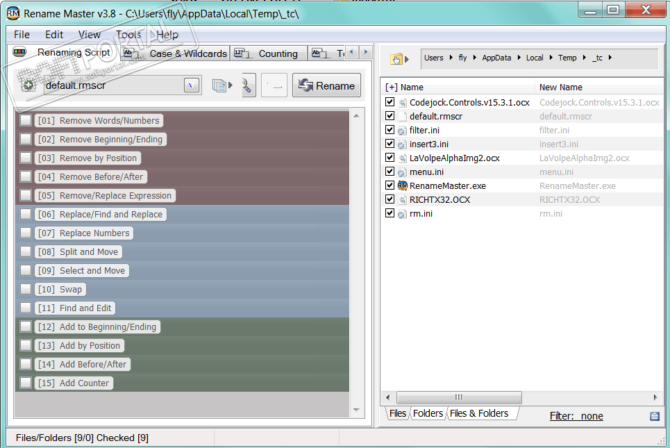The height and width of the screenshot is (448, 670).
Task: Click the rm.ini file icon
Action: tap(402, 214)
